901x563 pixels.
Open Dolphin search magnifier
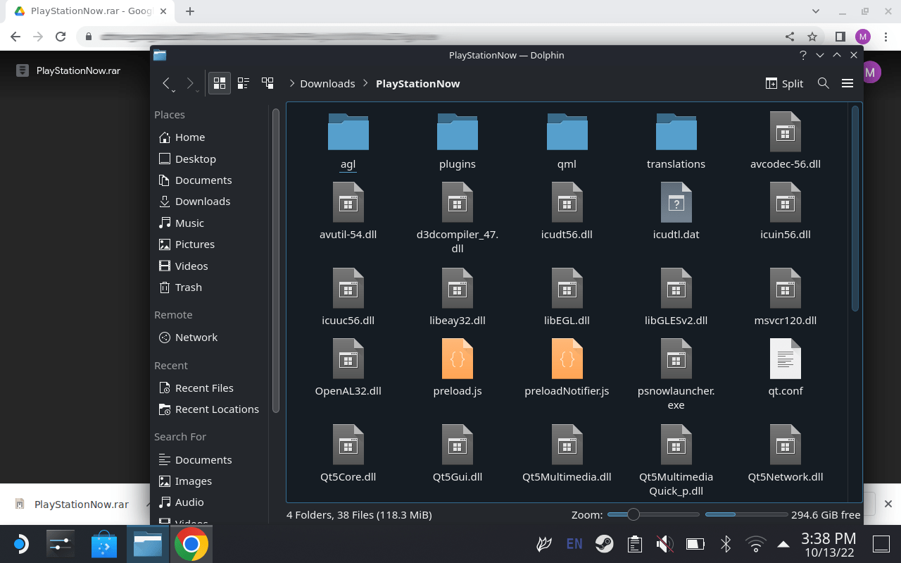tap(823, 83)
